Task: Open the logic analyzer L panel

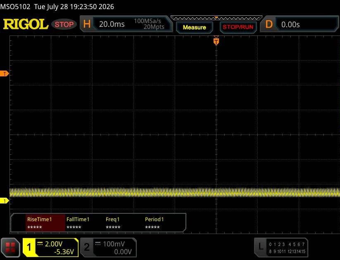Action: tap(260, 246)
